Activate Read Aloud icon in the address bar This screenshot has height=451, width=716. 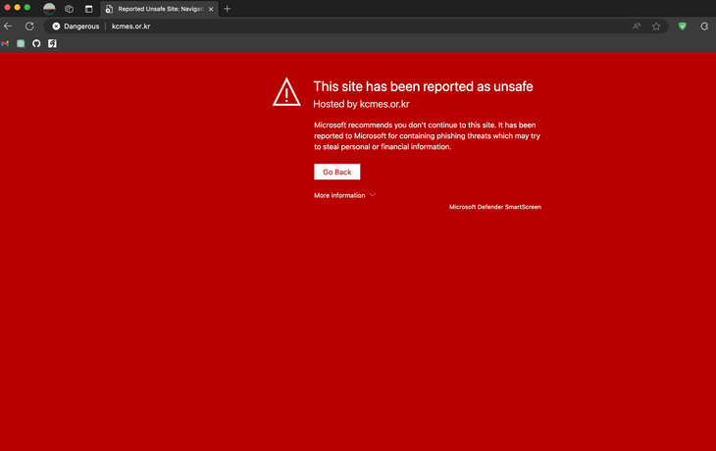click(637, 26)
